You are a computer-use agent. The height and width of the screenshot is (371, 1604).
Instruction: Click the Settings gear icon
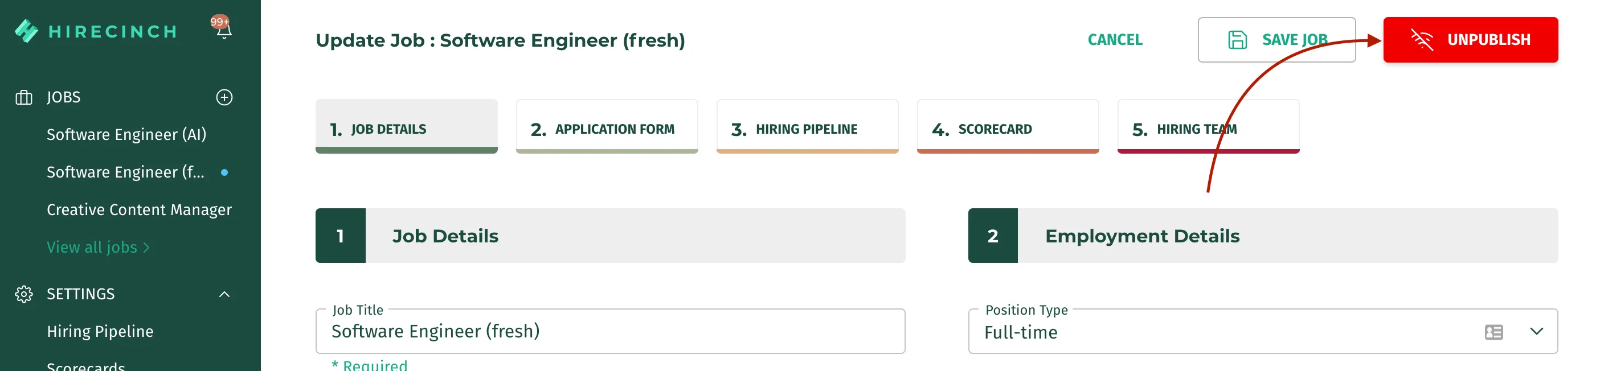pos(24,294)
